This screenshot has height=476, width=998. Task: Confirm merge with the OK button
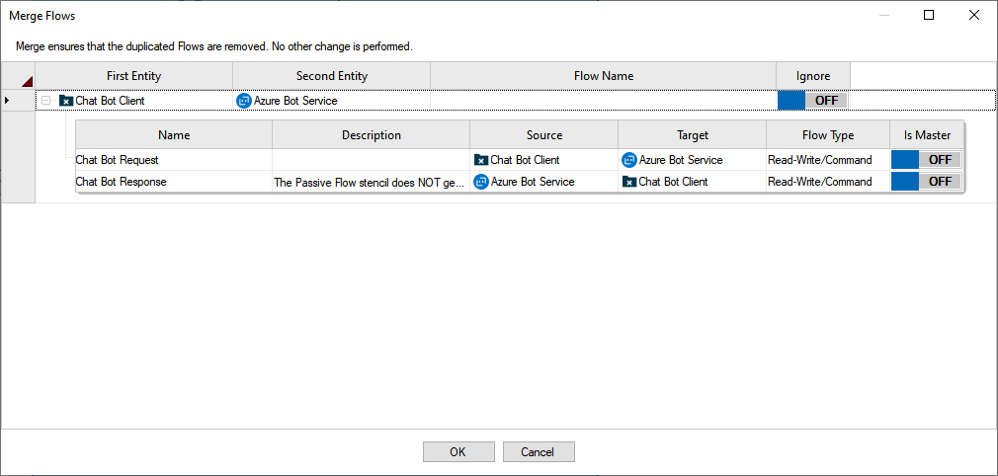click(x=458, y=452)
